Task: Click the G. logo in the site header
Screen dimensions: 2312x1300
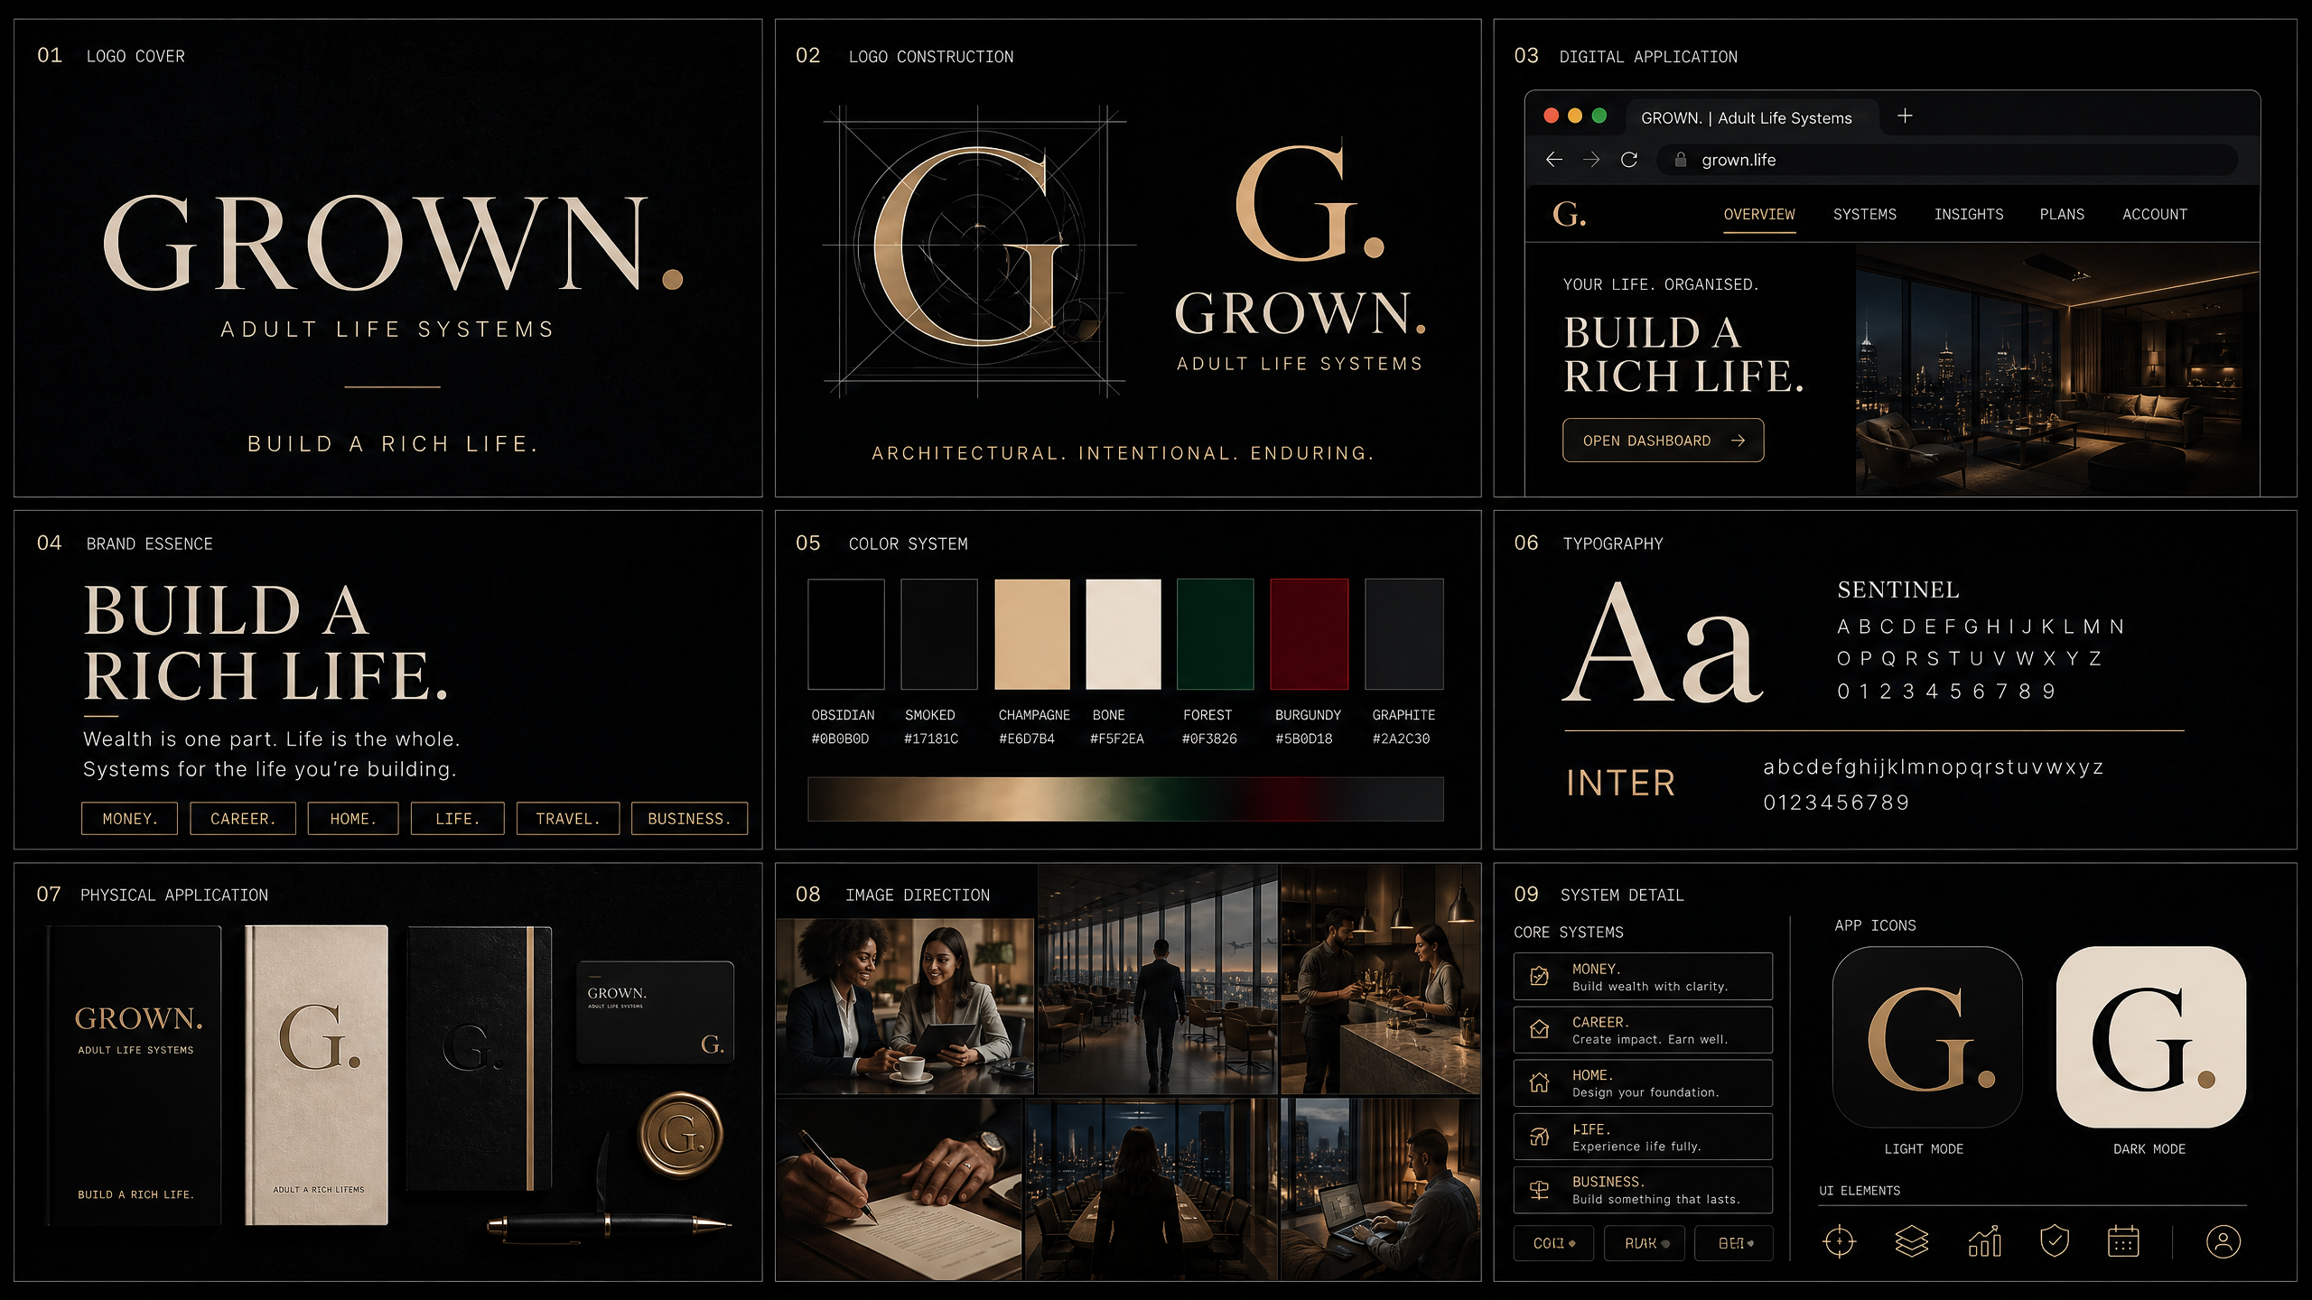Action: pos(1569,214)
